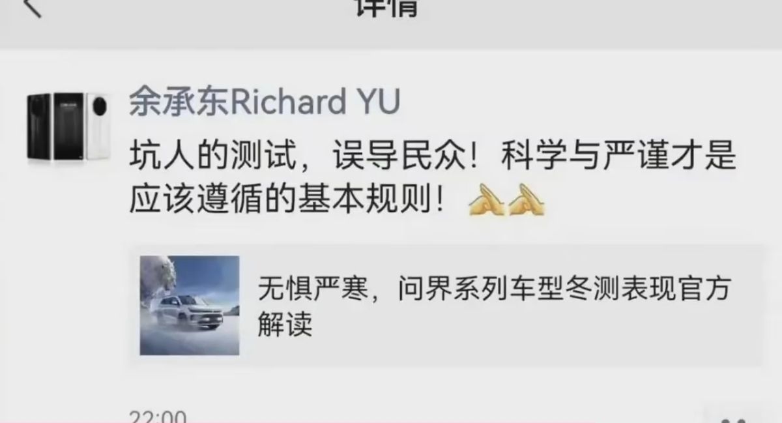
Task: Tap the 解读 text on the link card
Action: 285,323
